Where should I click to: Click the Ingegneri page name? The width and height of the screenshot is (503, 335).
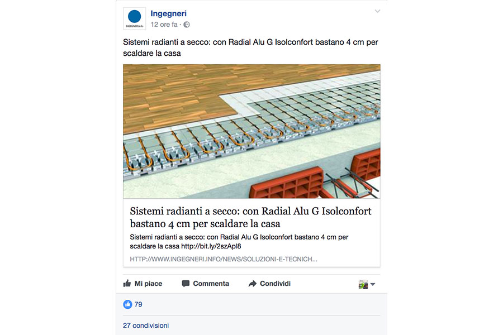tap(168, 13)
